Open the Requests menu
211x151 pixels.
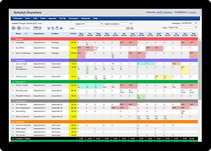(x=86, y=18)
